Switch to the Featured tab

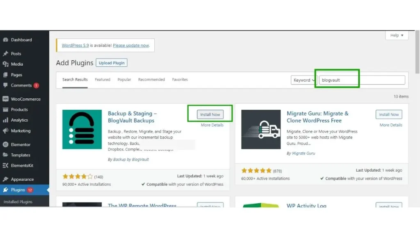tap(102, 79)
